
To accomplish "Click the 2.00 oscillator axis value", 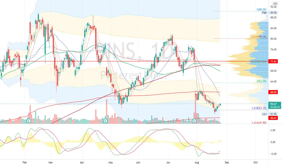I will 273,130.
